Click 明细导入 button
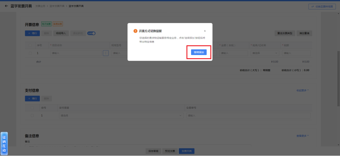The width and height of the screenshot is (340, 156). (61, 33)
